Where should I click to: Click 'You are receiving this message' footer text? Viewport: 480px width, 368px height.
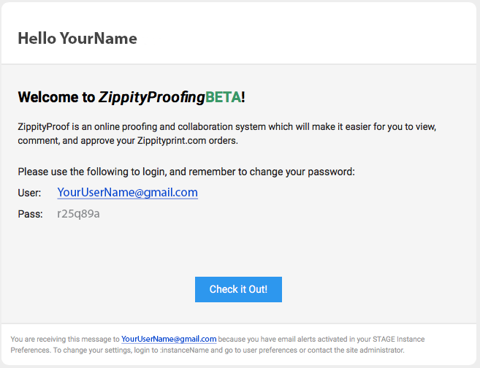coord(61,339)
